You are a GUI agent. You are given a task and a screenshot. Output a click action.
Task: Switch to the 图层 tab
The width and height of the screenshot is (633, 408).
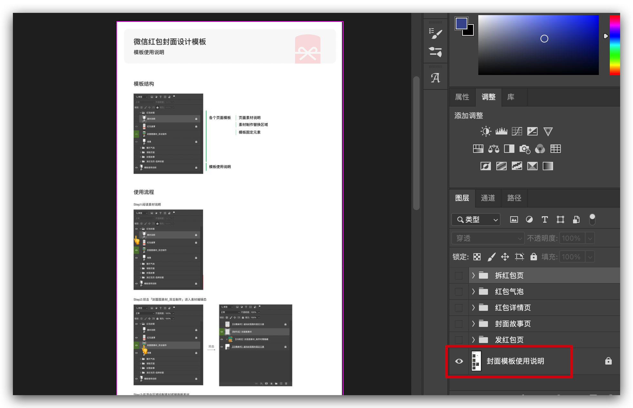pyautogui.click(x=462, y=198)
